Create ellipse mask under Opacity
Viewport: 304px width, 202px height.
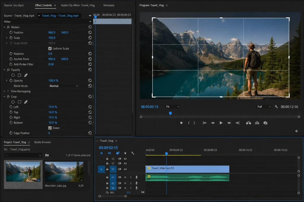[13, 75]
